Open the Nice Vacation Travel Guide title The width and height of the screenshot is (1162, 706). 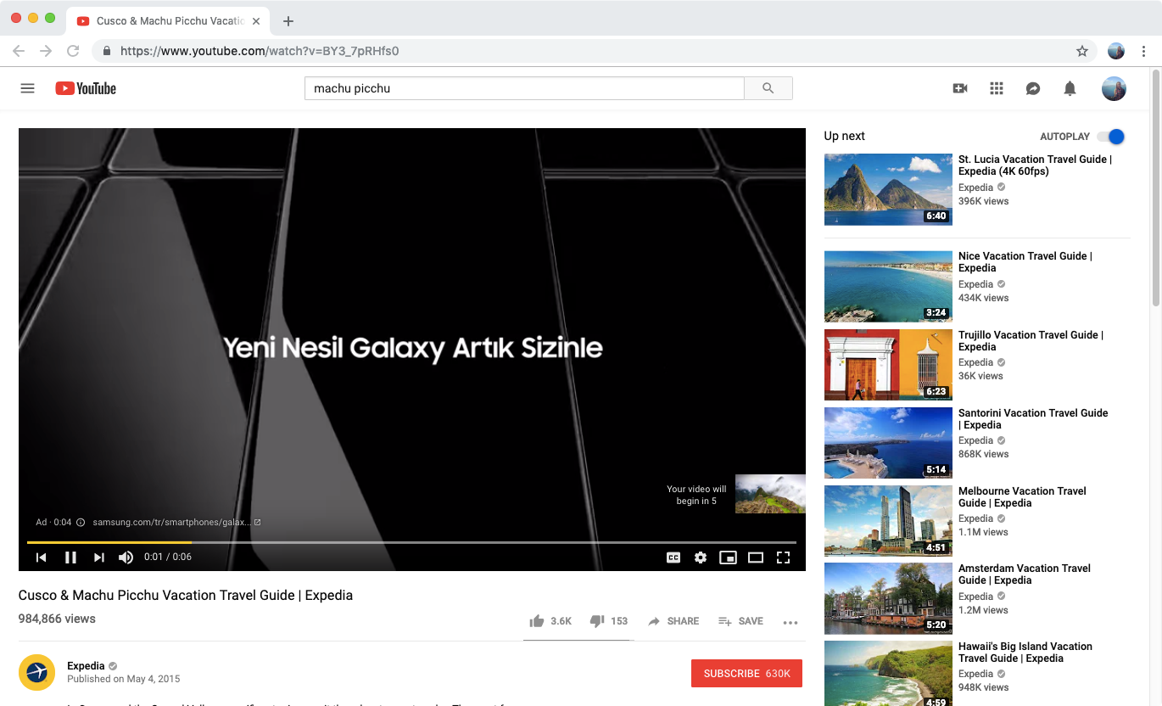[x=1025, y=261]
